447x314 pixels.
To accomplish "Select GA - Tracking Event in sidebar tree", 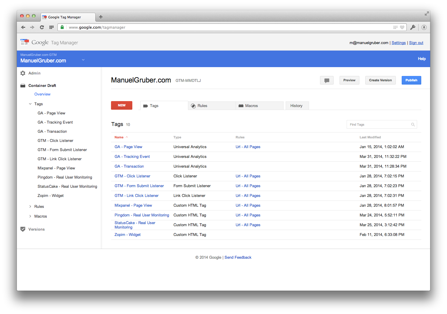I will (55, 122).
